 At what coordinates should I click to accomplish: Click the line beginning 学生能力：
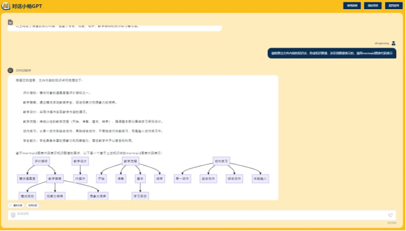coord(79,140)
